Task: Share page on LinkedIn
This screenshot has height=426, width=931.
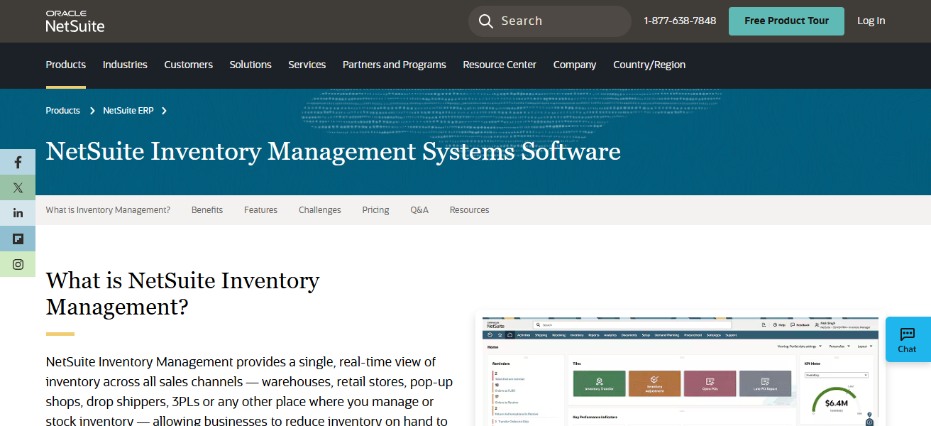Action: click(x=18, y=213)
